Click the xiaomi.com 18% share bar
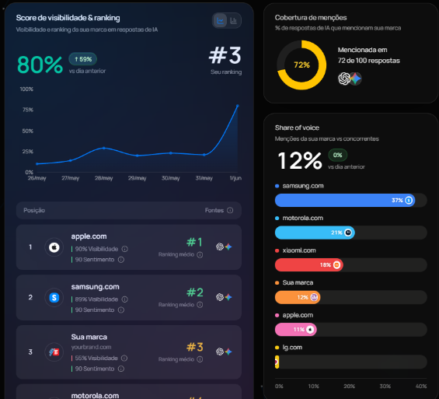The height and width of the screenshot is (399, 439). pyautogui.click(x=309, y=264)
